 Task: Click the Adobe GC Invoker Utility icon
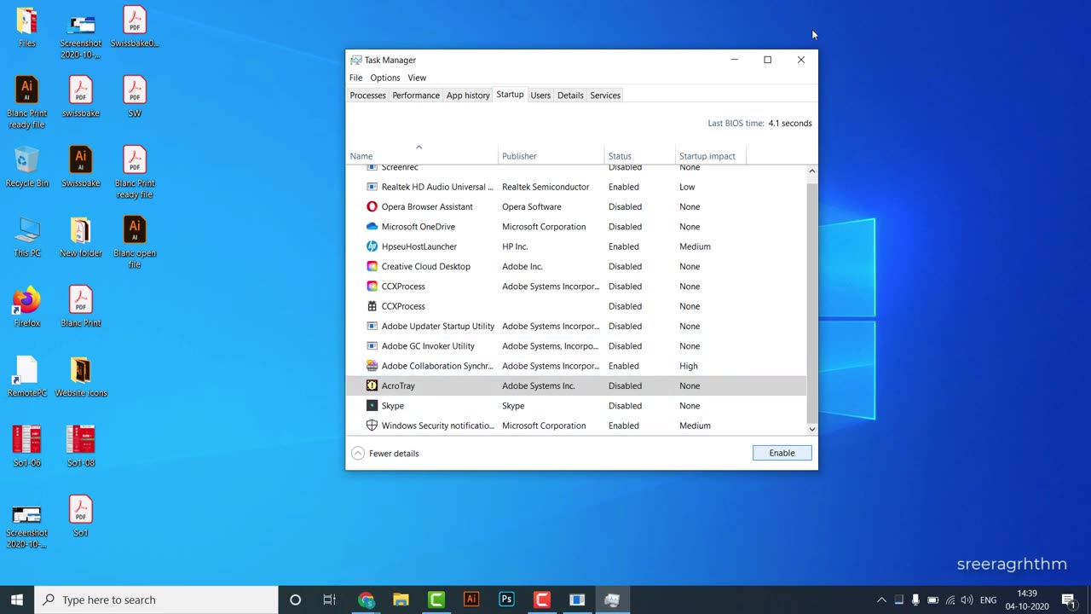click(x=372, y=346)
